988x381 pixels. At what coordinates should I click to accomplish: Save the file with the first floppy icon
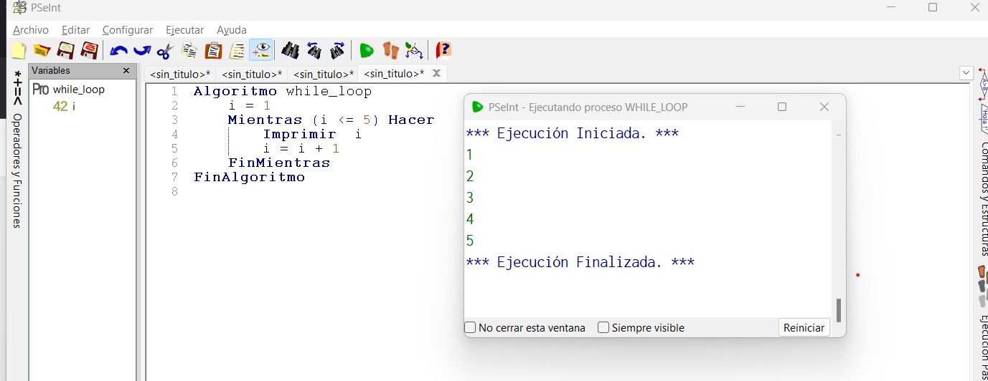point(66,51)
